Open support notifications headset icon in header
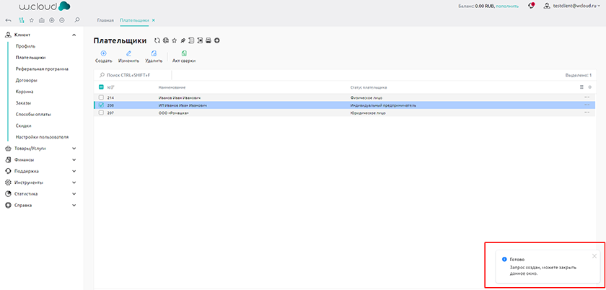 (531, 6)
